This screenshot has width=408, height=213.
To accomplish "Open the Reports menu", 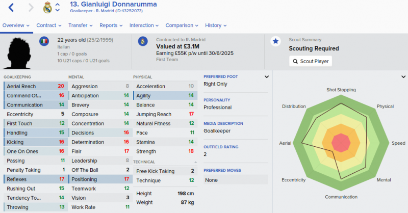I will [x=111, y=25].
